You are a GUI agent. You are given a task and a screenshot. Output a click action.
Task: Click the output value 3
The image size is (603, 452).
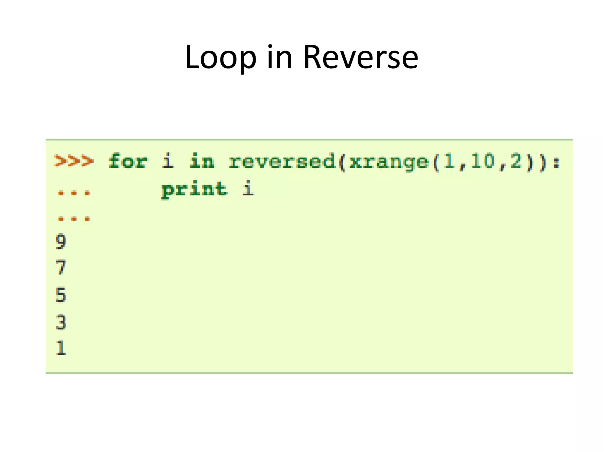click(x=61, y=322)
